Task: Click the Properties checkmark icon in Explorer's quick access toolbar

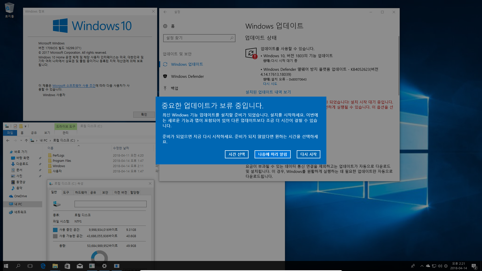Action: pos(15,126)
